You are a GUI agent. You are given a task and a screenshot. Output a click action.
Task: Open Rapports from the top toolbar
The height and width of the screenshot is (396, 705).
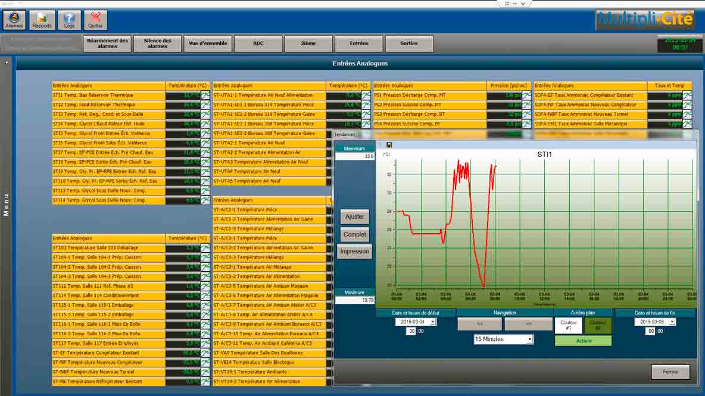pos(42,20)
